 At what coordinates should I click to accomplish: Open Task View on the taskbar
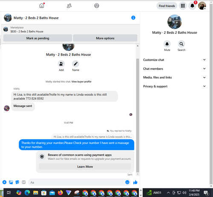9,193
